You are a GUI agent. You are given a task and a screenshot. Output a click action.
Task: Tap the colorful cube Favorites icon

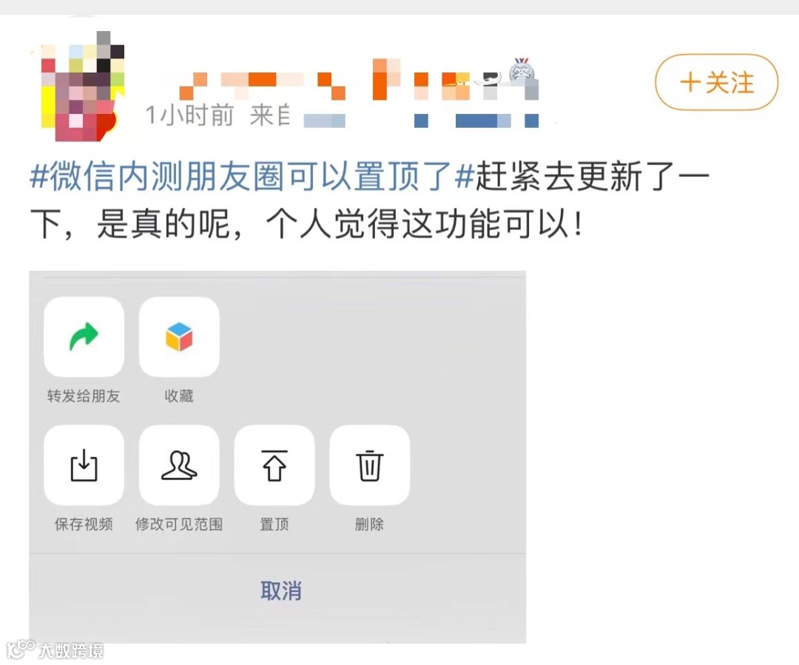tap(179, 337)
